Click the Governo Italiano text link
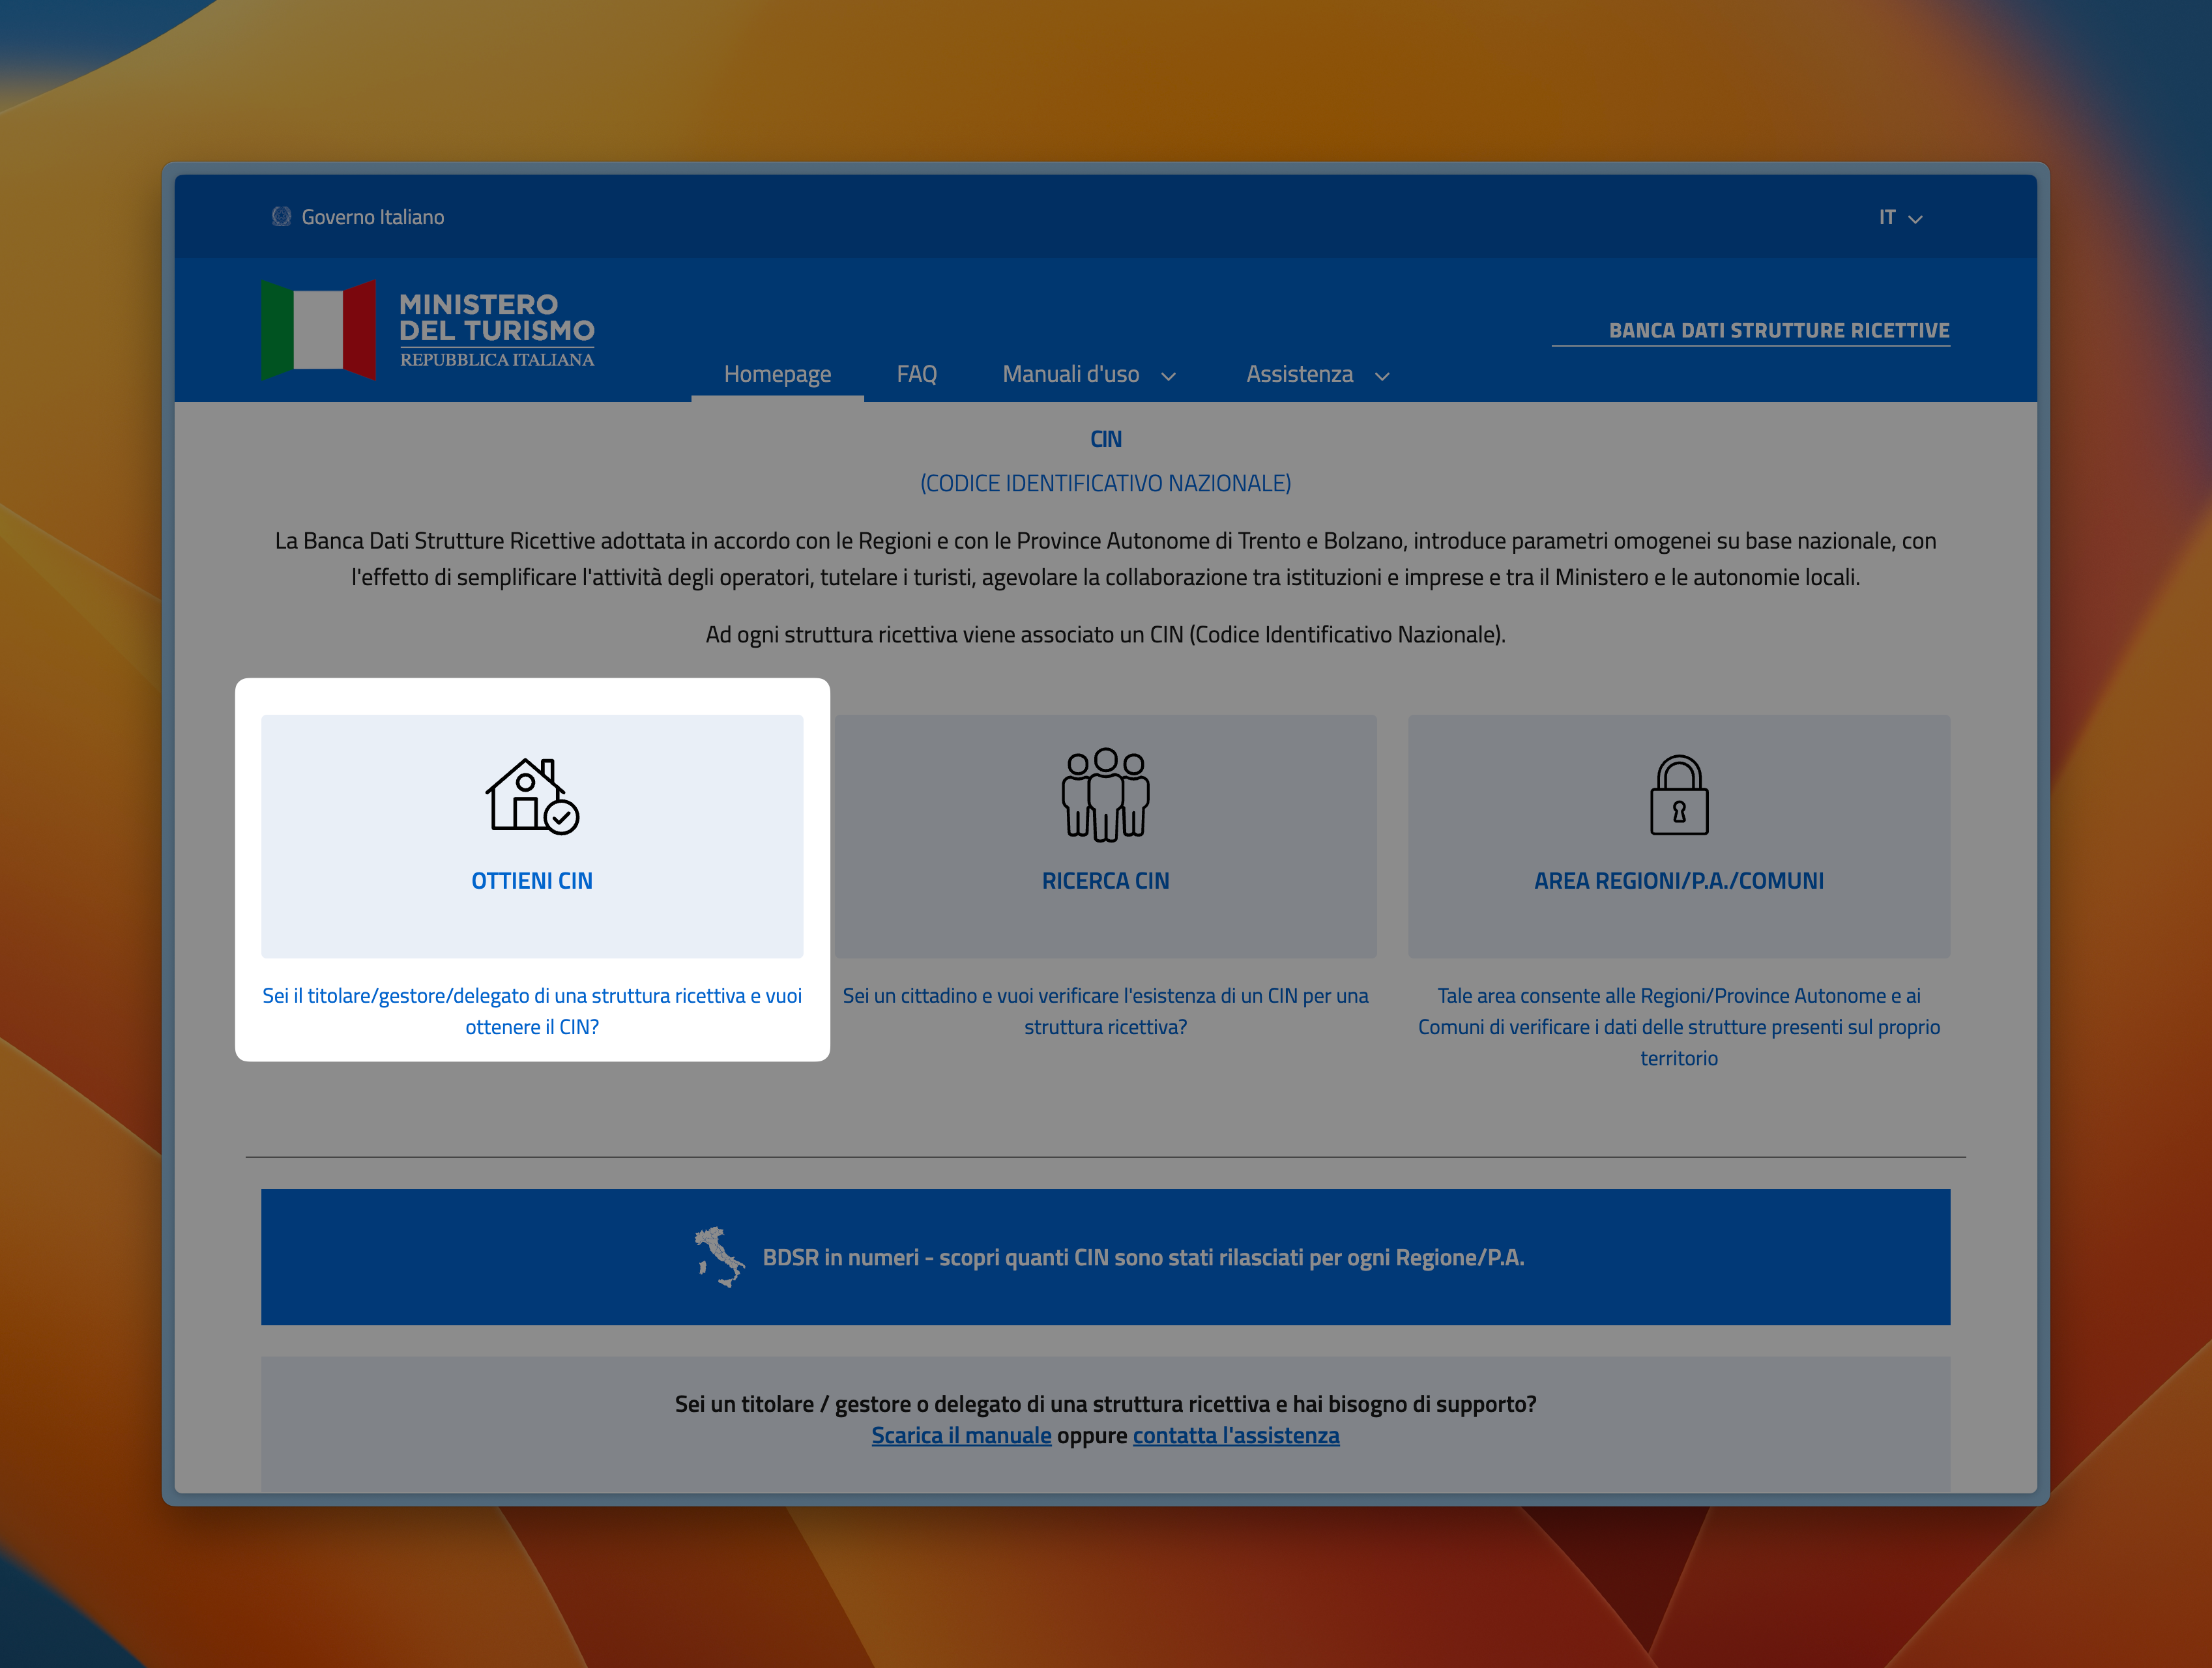Image resolution: width=2212 pixels, height=1668 pixels. [x=373, y=218]
